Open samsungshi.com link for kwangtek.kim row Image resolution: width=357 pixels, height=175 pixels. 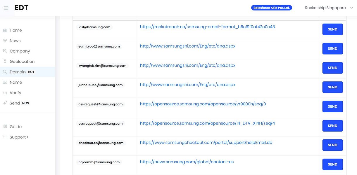tap(188, 65)
